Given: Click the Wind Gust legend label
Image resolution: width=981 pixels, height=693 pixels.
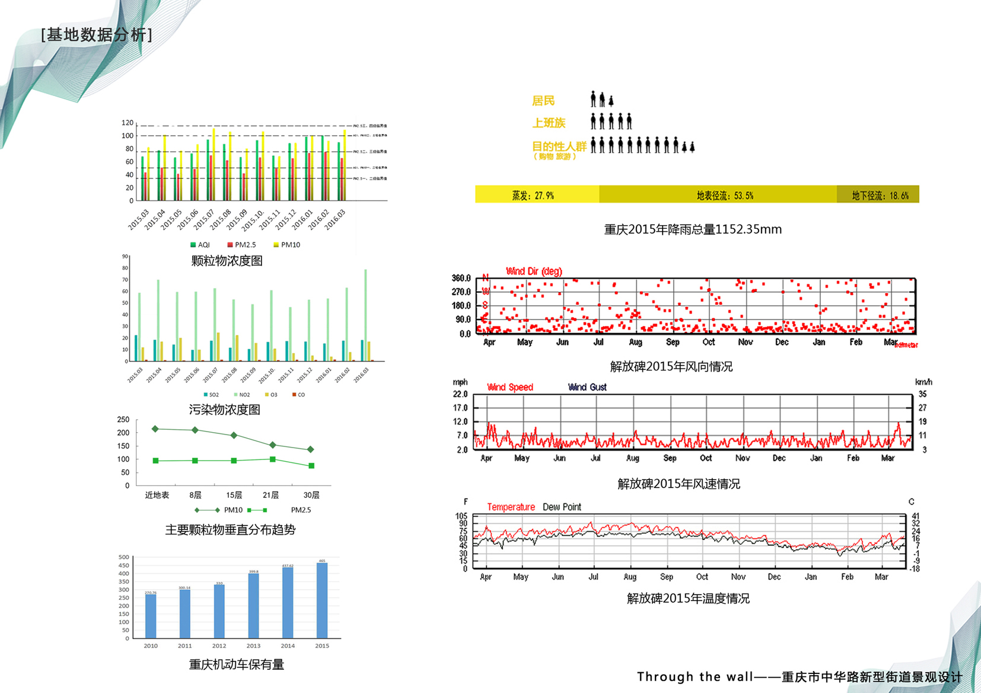Looking at the screenshot, I should (x=587, y=388).
